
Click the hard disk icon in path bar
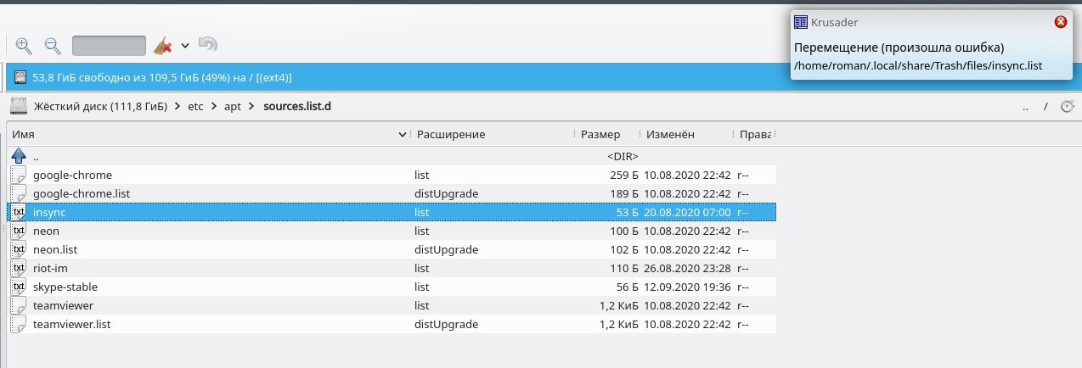[19, 106]
